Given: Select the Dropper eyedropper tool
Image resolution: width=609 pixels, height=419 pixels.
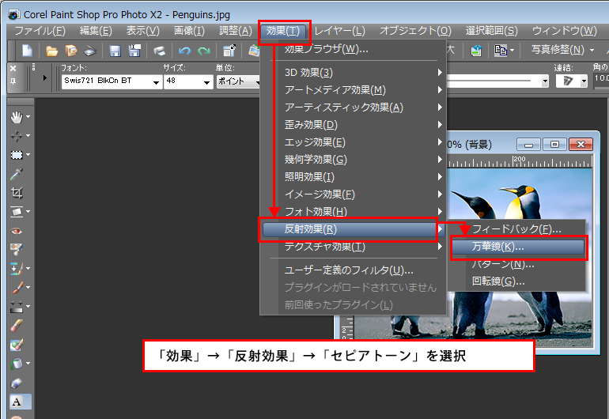Looking at the screenshot, I should tap(17, 174).
